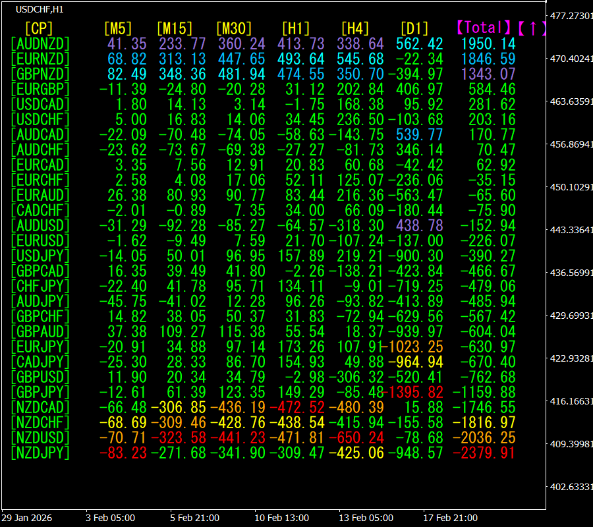
Task: Click the [EURCHF] pair label
Action: [x=40, y=180]
